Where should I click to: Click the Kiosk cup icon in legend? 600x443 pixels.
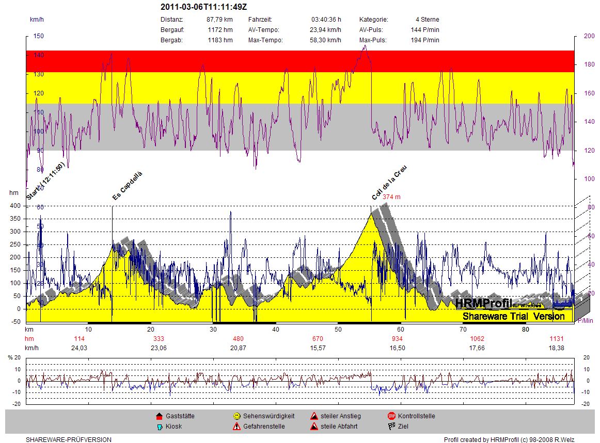[x=159, y=426]
